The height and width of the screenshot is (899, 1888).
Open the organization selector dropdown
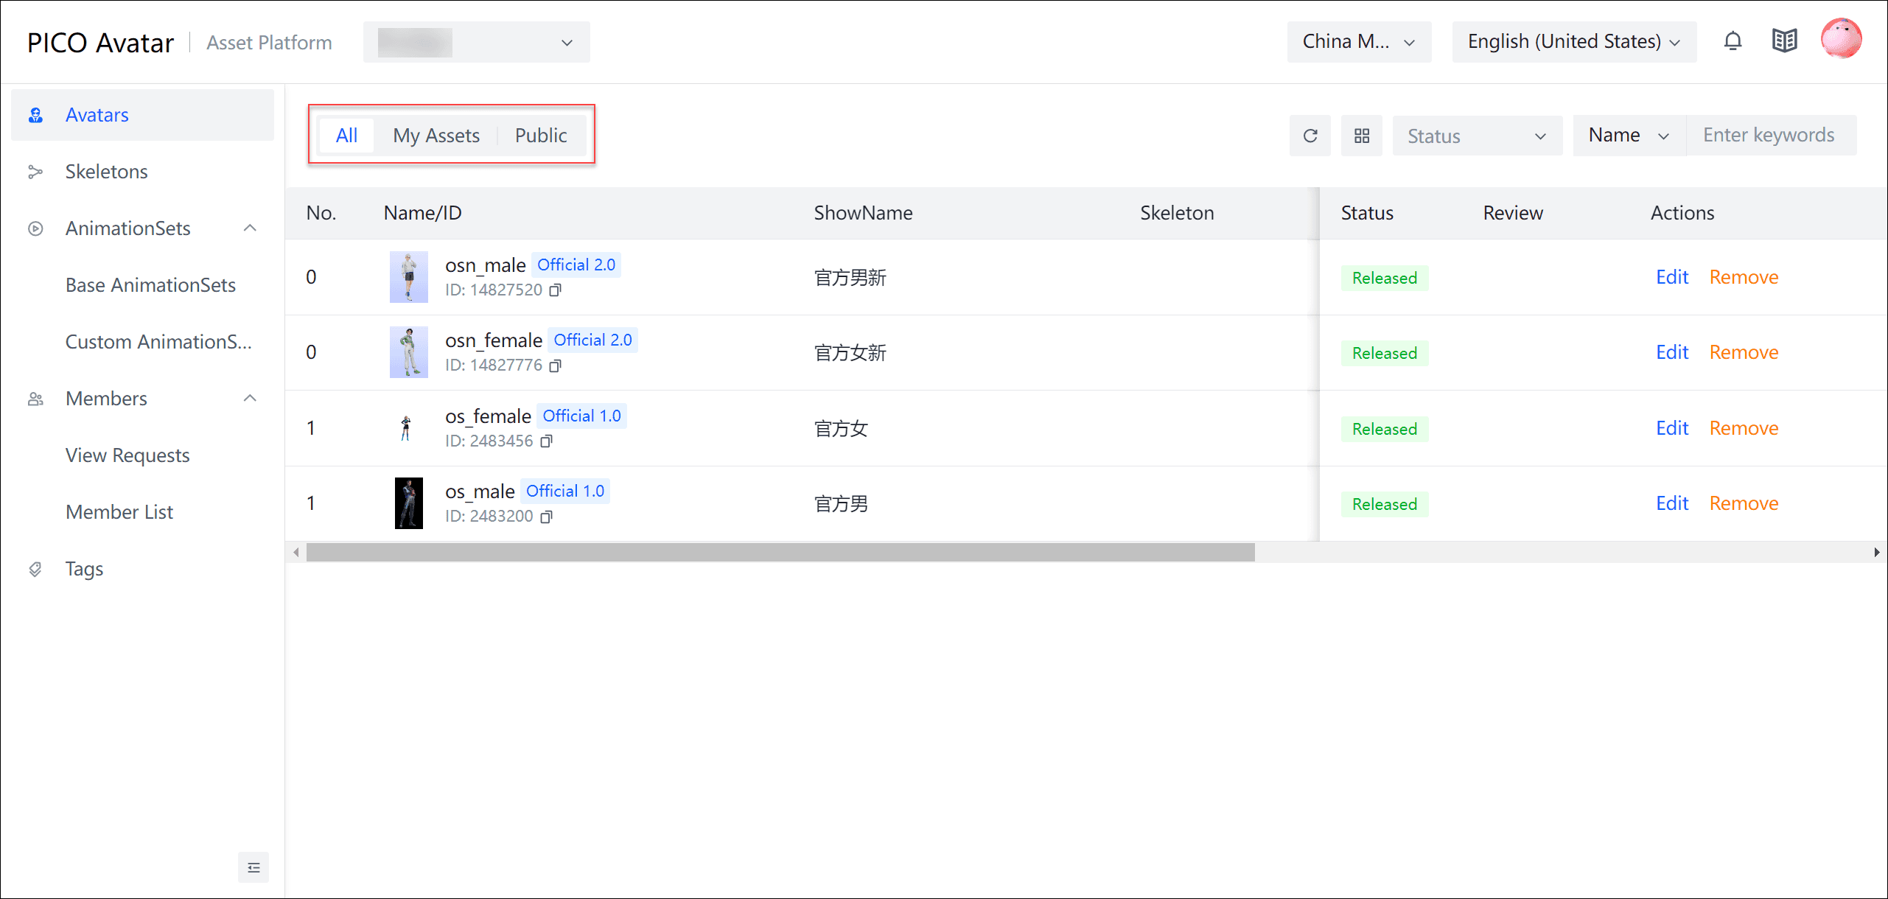pyautogui.click(x=476, y=42)
